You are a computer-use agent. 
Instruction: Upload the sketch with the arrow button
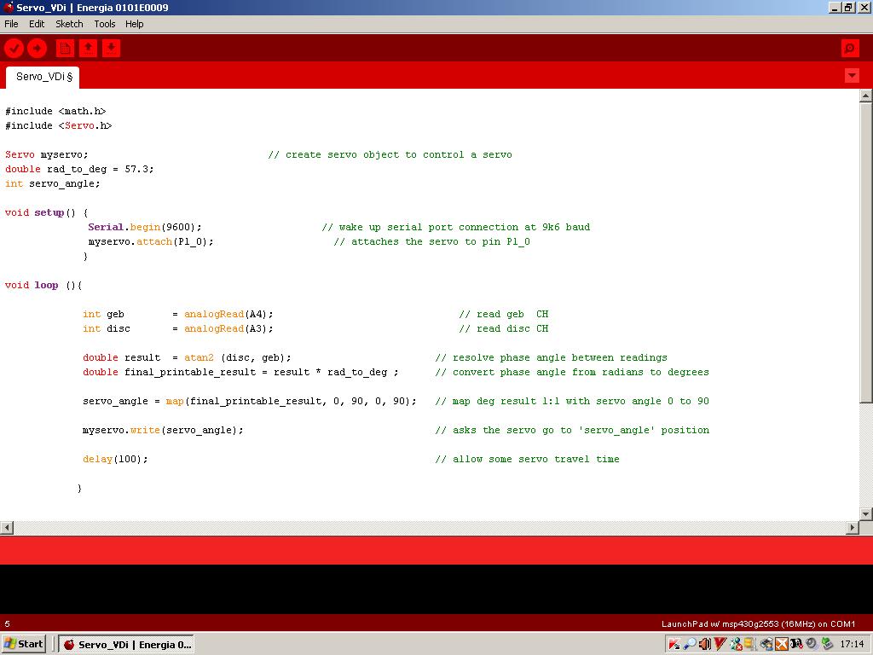[37, 49]
